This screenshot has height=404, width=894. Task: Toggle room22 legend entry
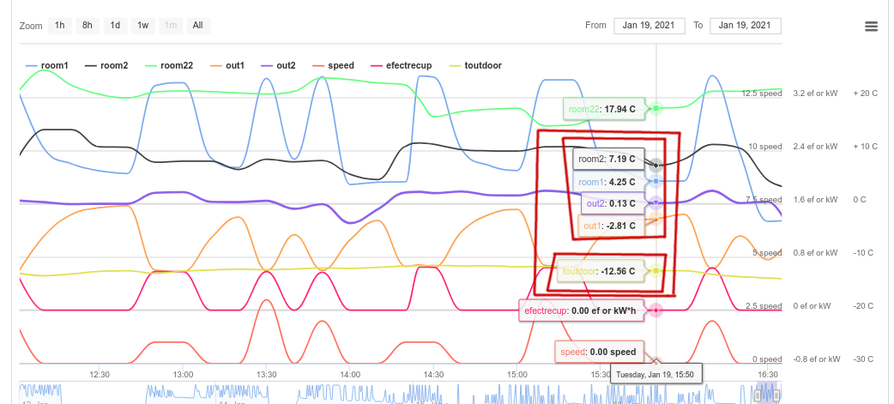177,65
